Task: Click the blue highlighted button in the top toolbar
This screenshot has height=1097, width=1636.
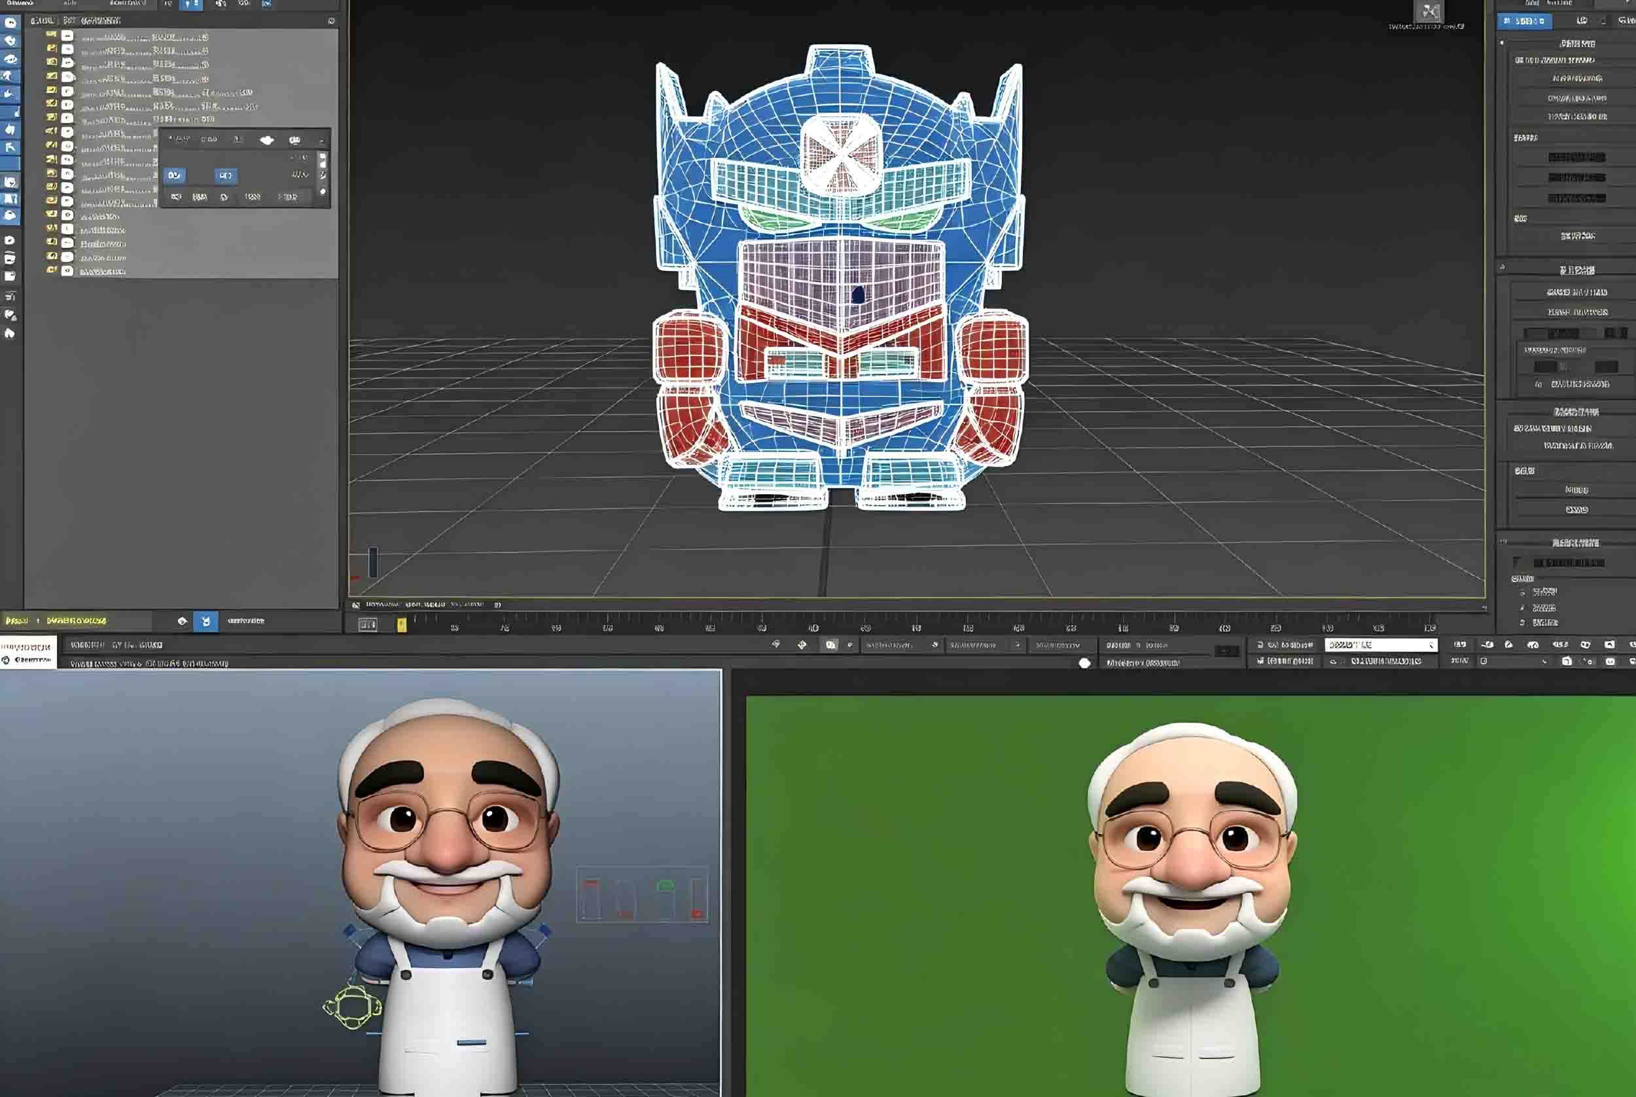Action: [191, 5]
